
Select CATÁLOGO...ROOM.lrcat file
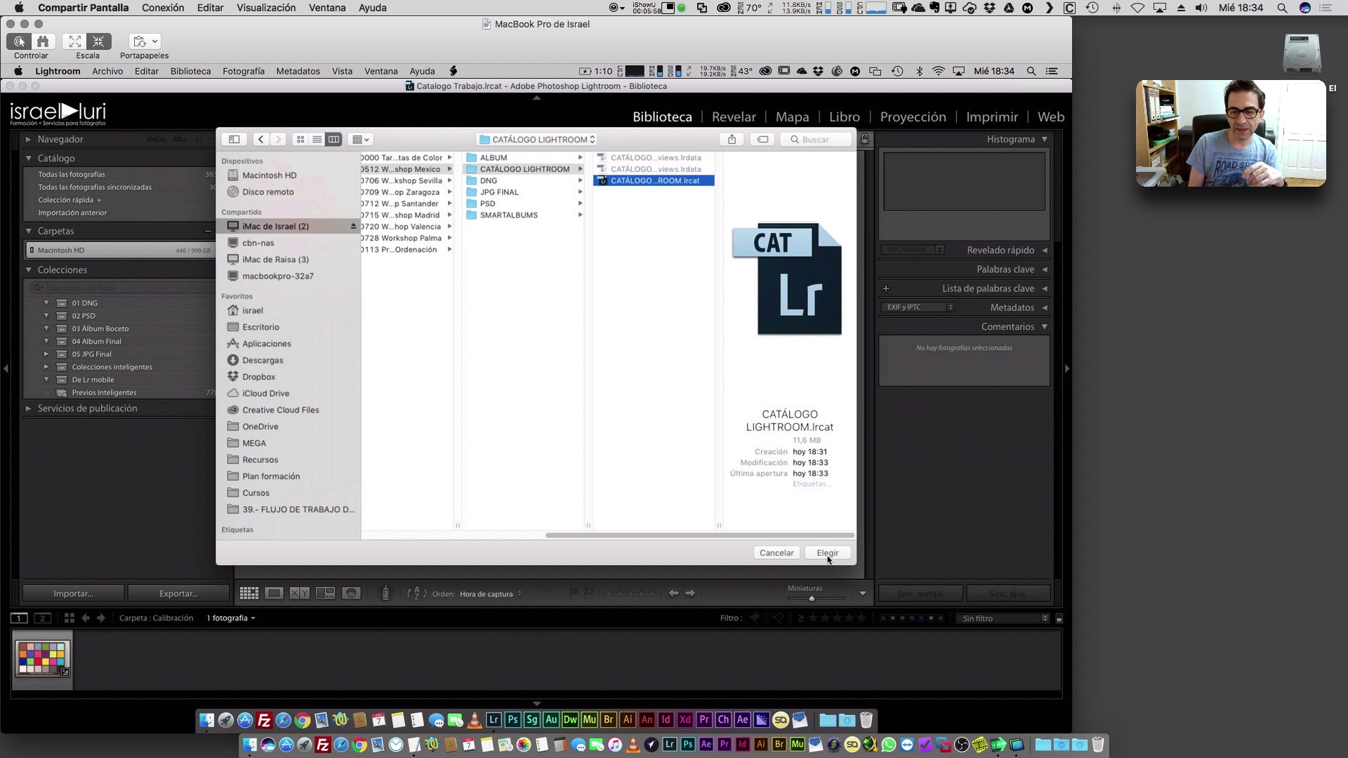654,181
